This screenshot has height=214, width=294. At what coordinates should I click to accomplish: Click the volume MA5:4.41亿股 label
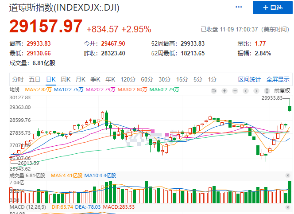point(66,175)
